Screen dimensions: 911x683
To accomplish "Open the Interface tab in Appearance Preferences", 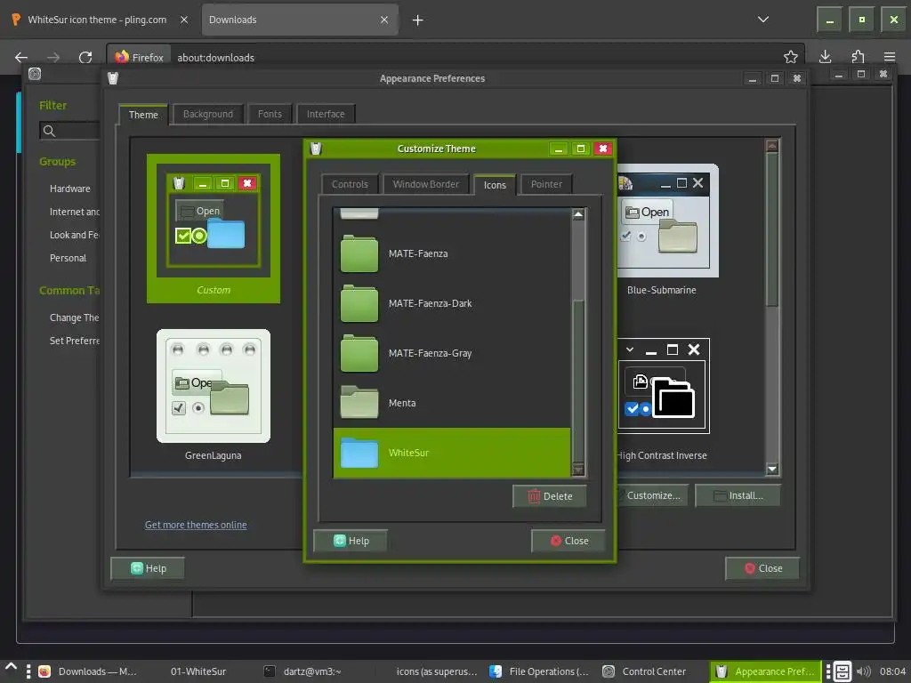I will (326, 114).
